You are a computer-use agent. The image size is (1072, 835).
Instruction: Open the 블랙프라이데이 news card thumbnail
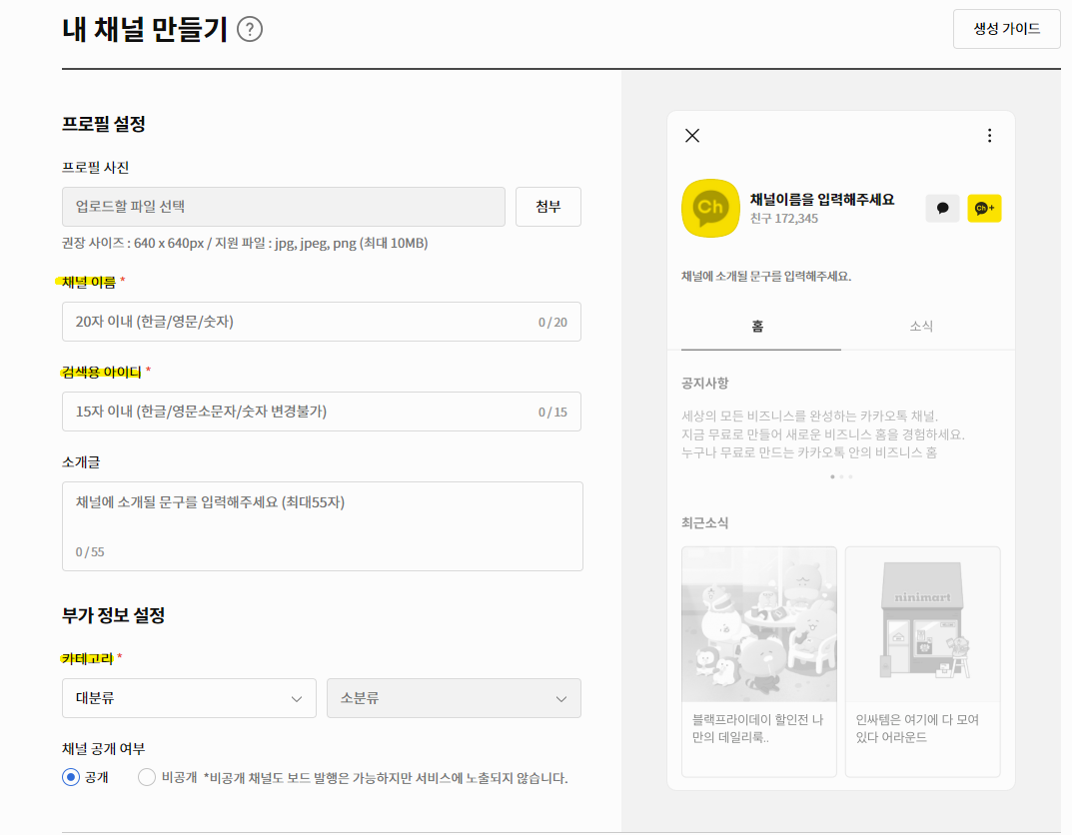758,622
